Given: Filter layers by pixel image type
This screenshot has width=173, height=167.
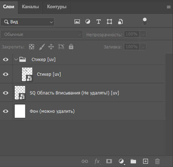Looking at the screenshot, I should coord(77,22).
